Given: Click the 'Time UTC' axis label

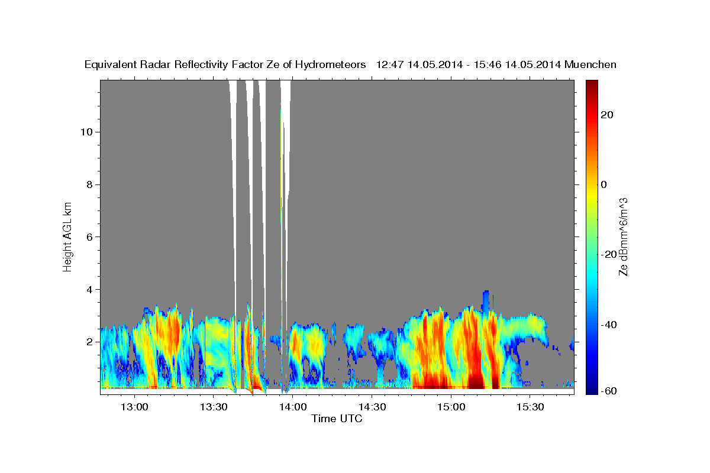Looking at the screenshot, I should [337, 419].
